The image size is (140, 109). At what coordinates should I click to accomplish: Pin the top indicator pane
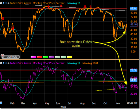[x=8, y=3]
